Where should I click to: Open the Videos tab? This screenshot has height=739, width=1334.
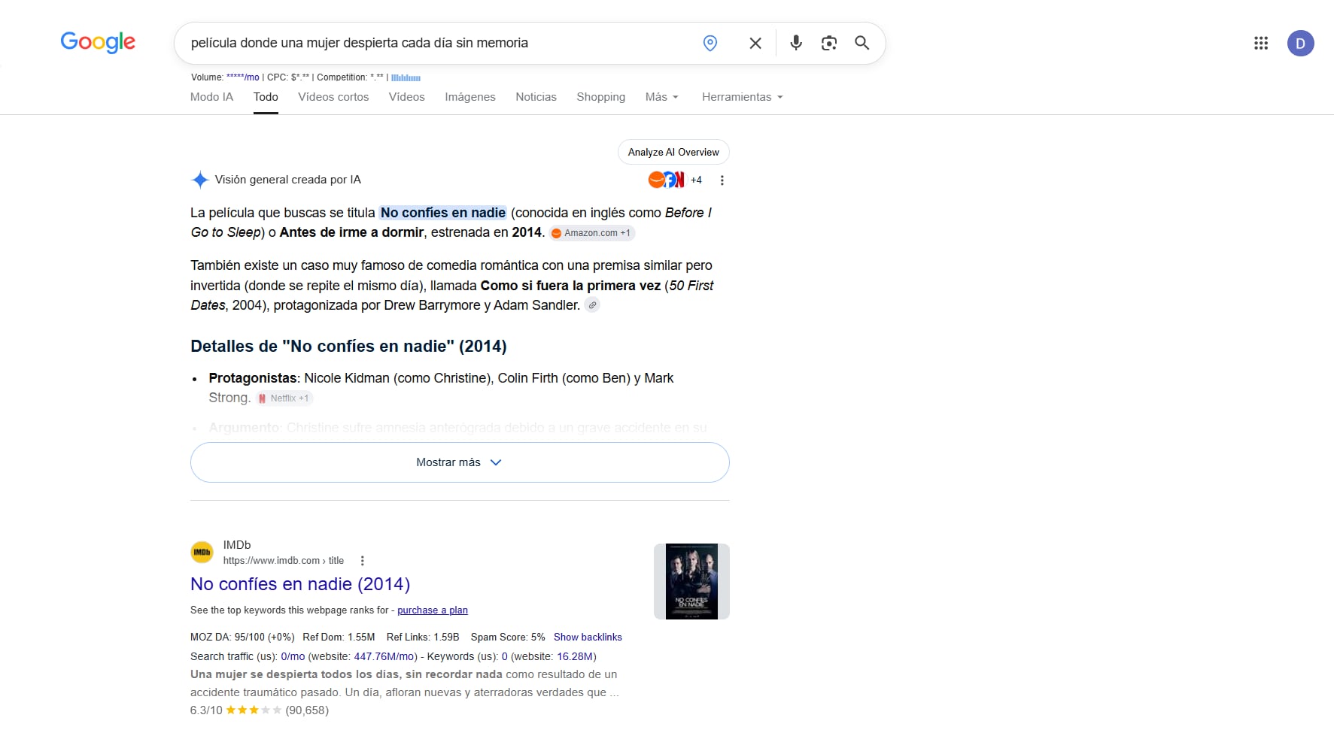(406, 97)
